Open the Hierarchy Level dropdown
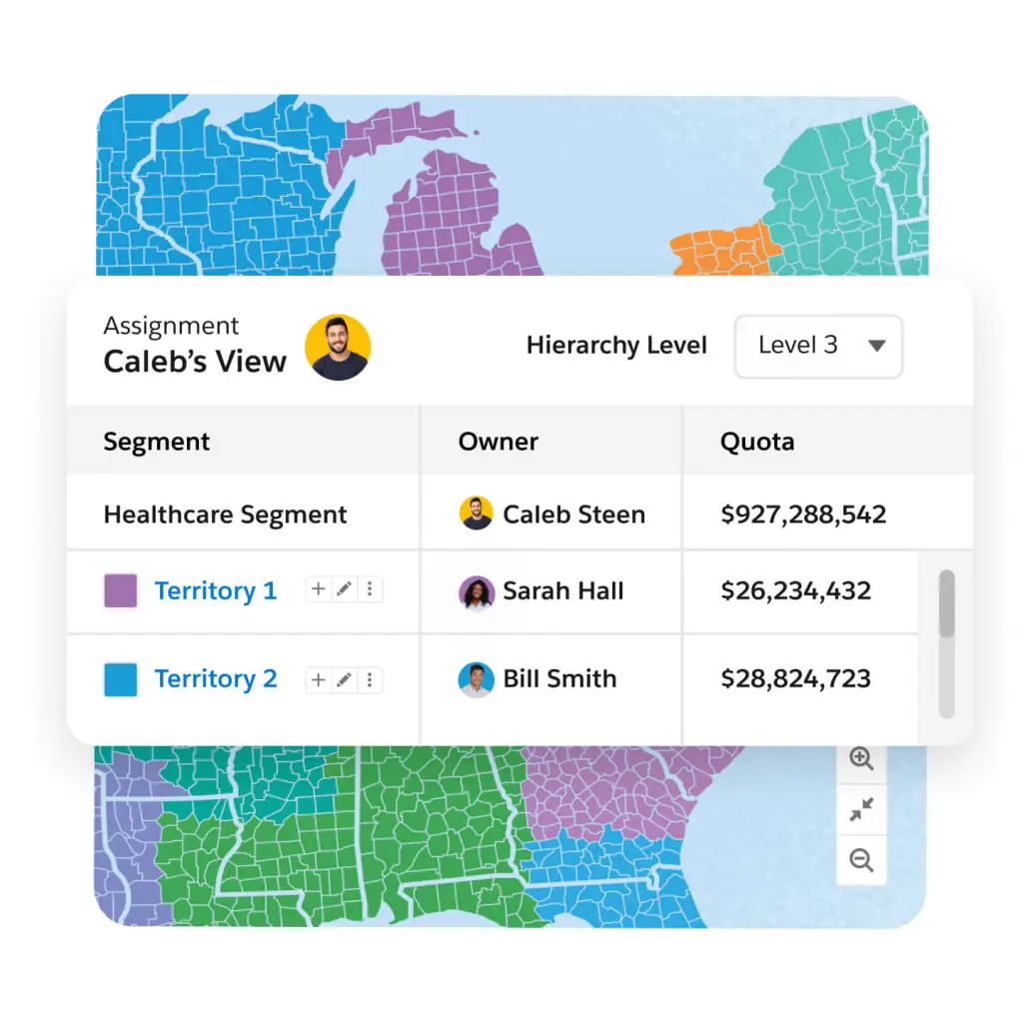 pos(818,346)
